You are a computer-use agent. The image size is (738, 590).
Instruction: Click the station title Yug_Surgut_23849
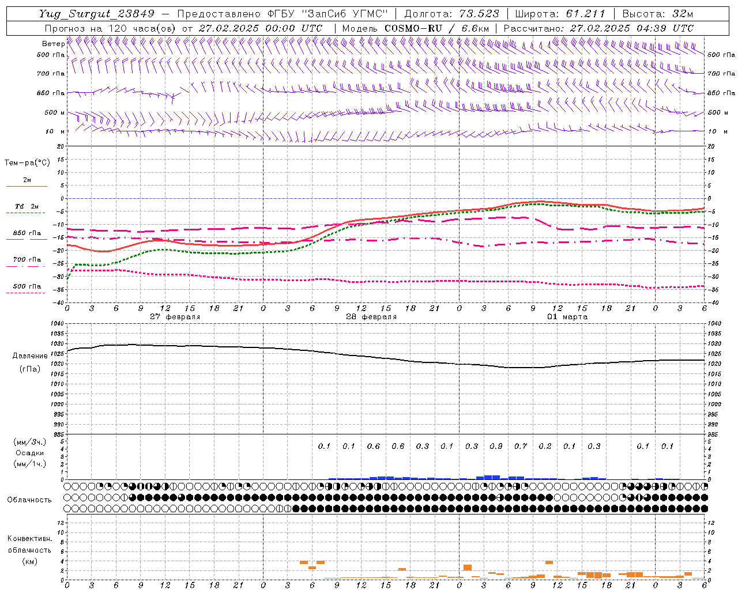point(97,14)
